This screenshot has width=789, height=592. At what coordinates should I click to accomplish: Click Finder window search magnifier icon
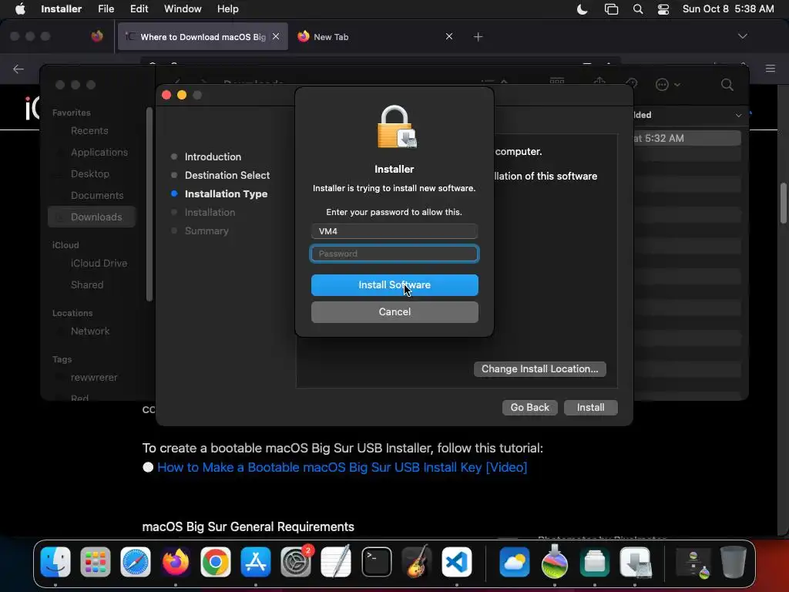[x=727, y=85]
